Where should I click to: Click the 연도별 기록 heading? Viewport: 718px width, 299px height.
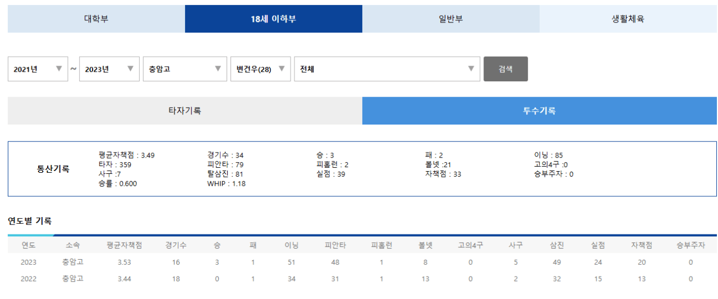[x=30, y=221]
